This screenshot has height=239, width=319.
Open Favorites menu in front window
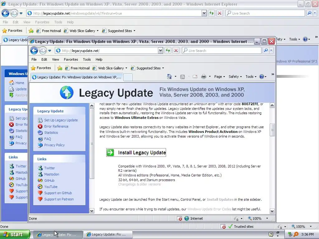click(71, 59)
